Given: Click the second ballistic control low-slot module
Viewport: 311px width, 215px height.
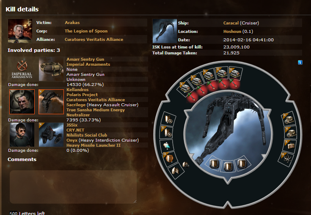Looking at the screenshot, I should point(291,132).
